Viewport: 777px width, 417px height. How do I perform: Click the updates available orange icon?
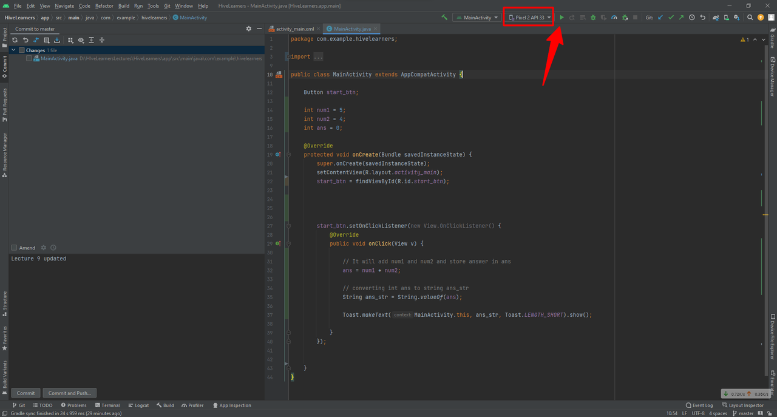tap(761, 18)
